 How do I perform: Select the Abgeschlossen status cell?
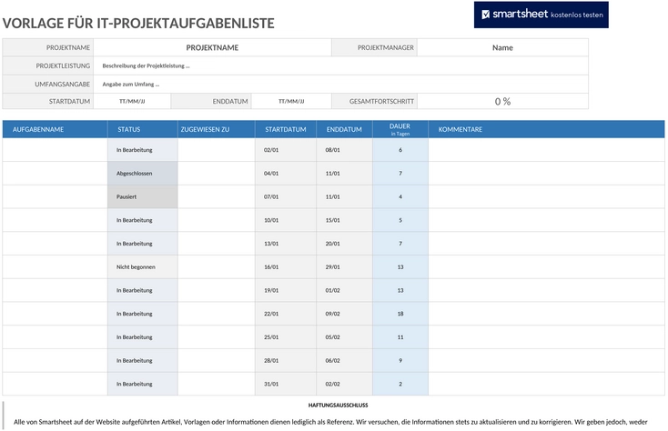point(142,173)
